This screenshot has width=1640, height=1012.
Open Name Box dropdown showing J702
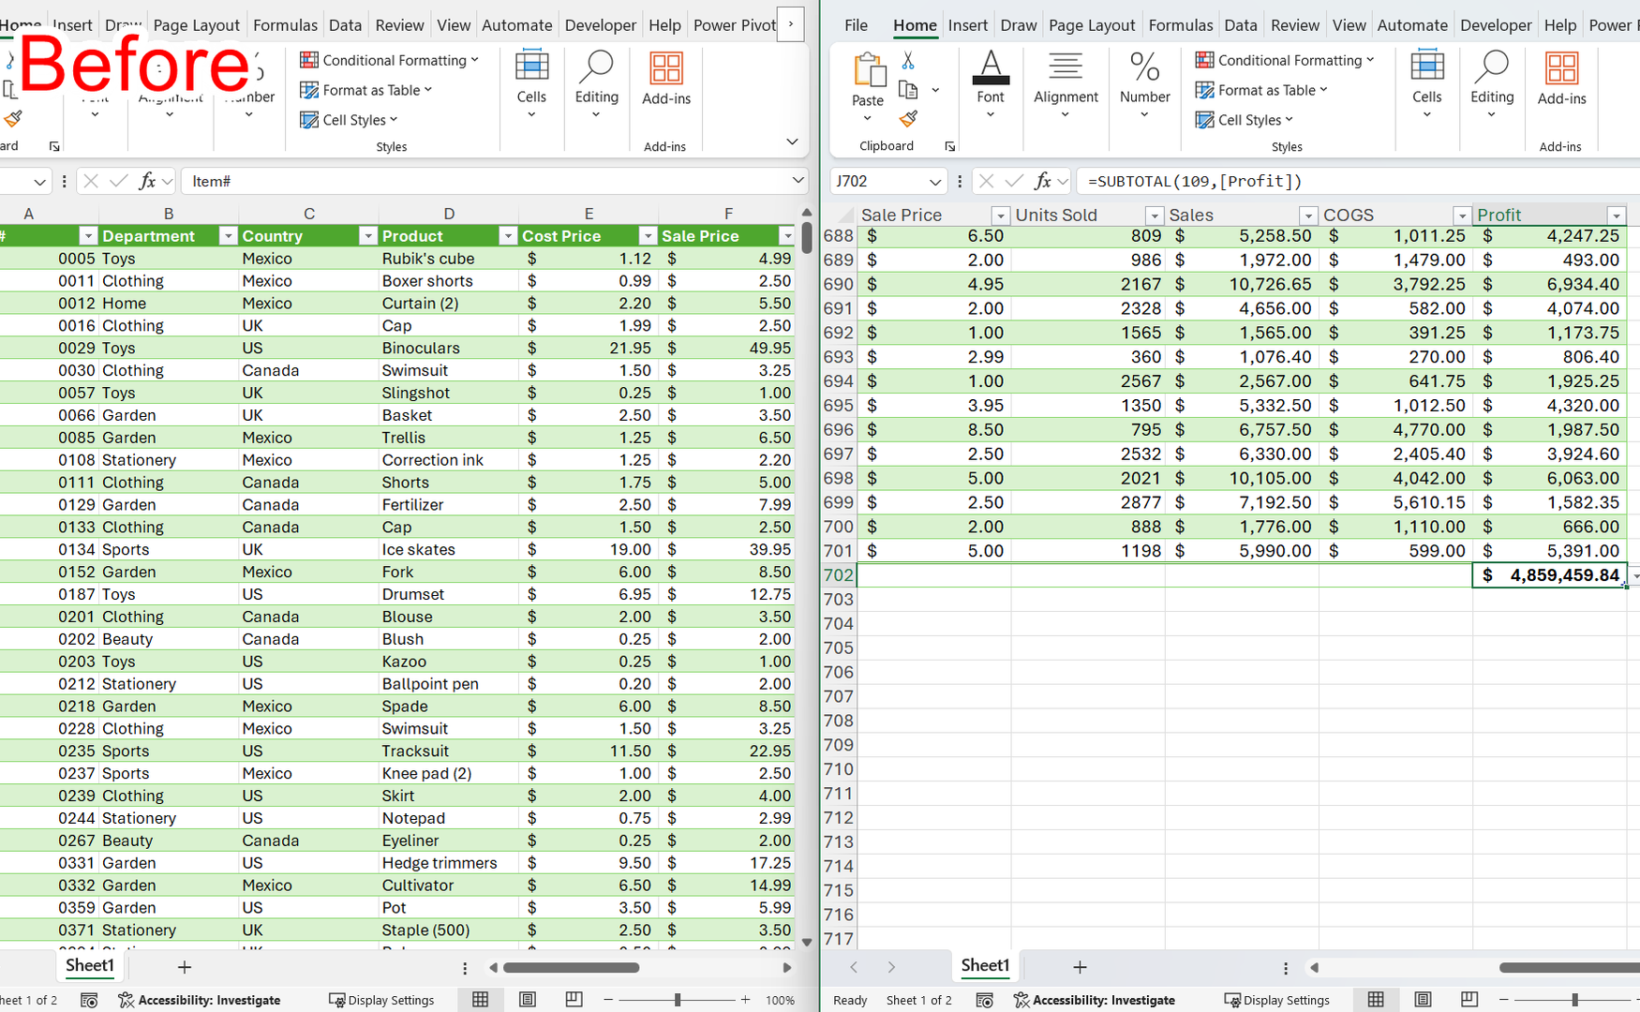click(934, 181)
